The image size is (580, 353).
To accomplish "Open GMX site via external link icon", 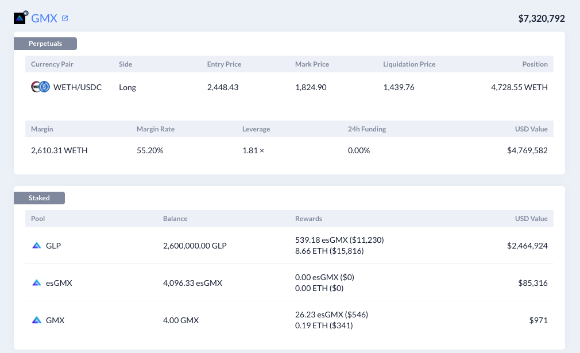I will pos(65,18).
